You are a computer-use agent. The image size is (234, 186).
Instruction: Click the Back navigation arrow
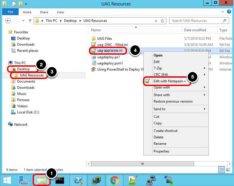[8, 21]
